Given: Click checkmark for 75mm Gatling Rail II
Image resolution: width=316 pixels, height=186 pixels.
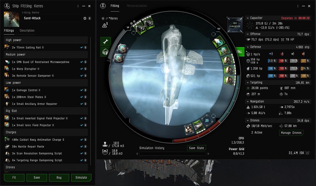Looking at the screenshot, I should (82, 47).
